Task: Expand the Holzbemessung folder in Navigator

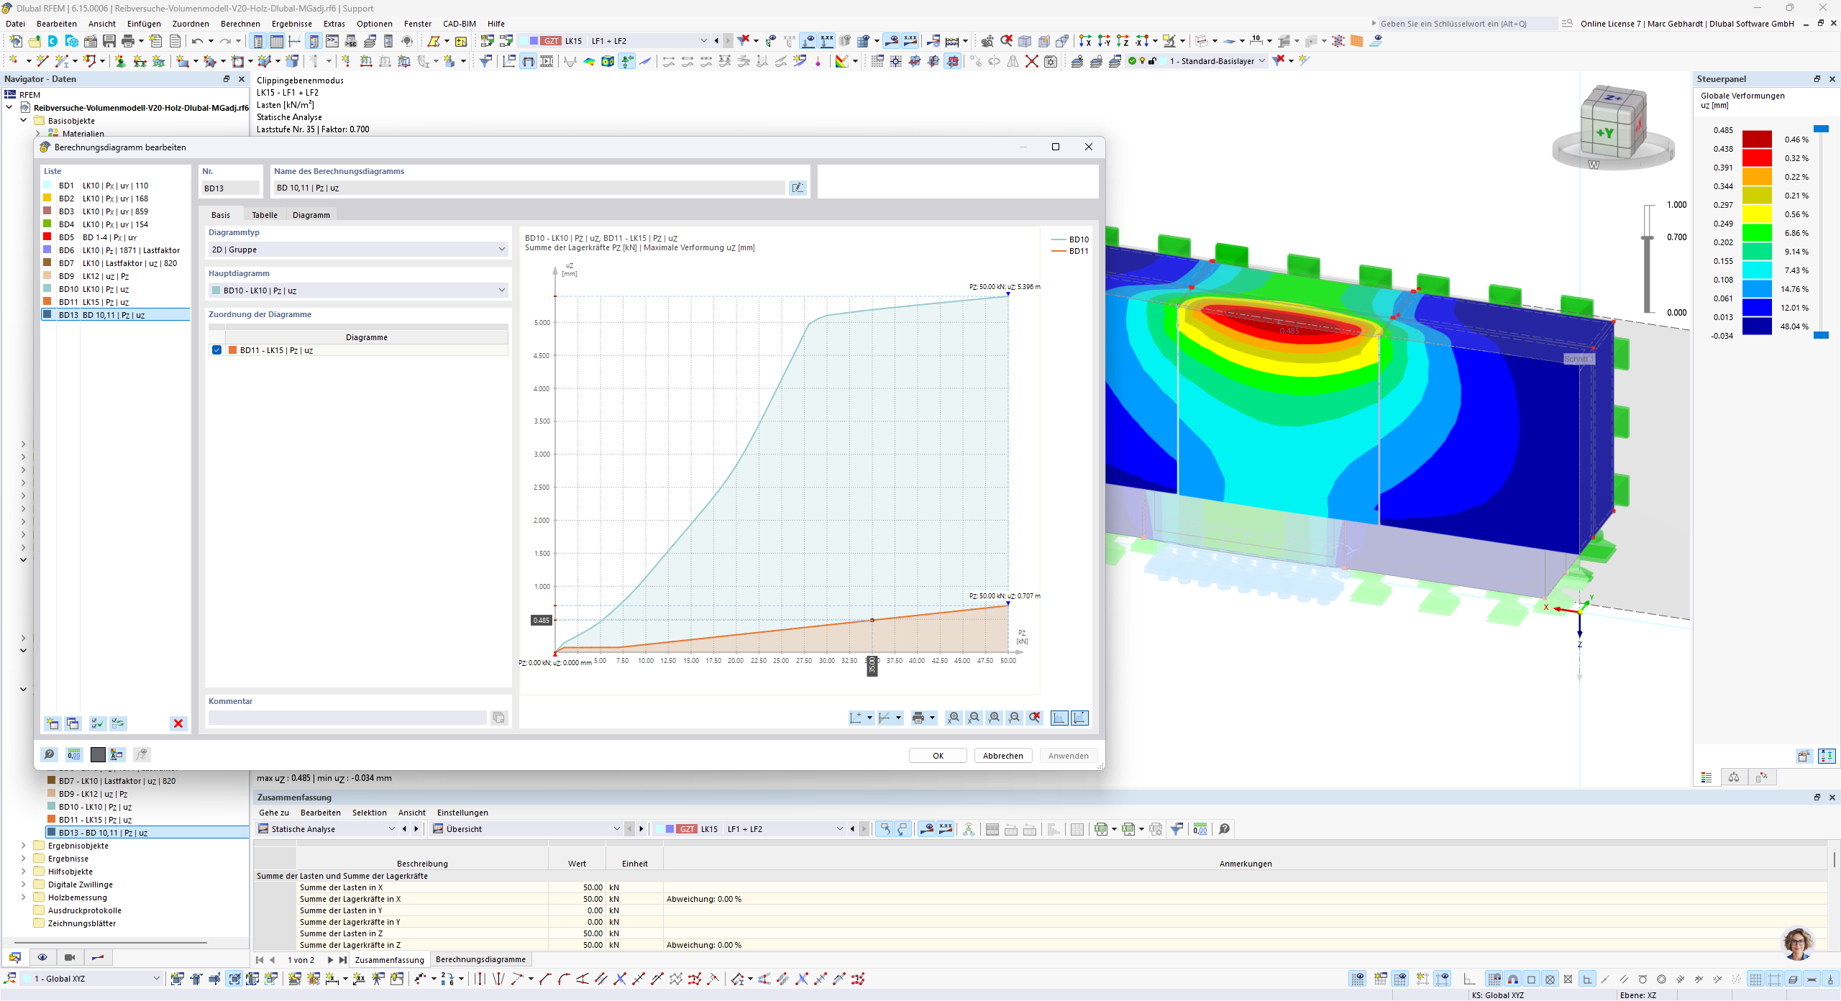Action: pos(24,897)
